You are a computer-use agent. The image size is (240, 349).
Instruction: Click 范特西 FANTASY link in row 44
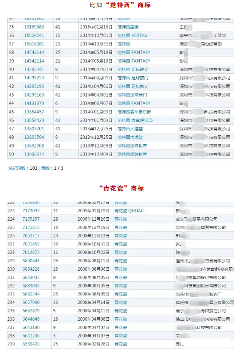(134, 103)
